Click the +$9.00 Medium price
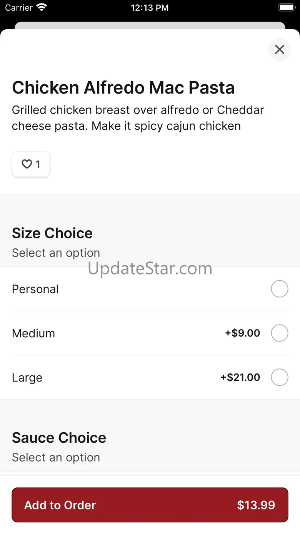The image size is (300, 534). point(242,333)
